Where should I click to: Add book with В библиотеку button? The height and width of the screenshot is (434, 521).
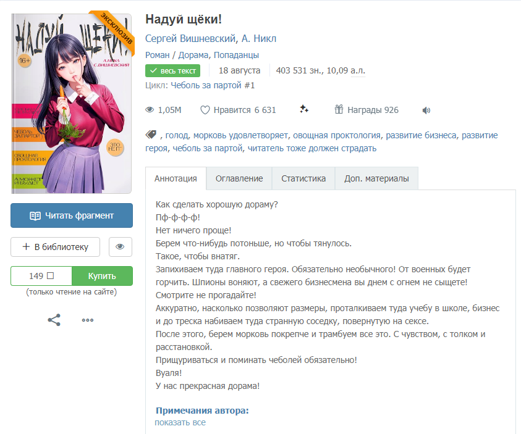click(55, 247)
